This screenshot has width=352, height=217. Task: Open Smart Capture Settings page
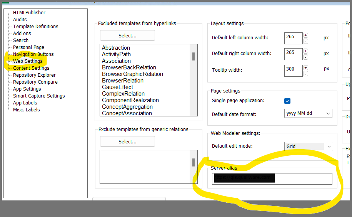point(39,96)
